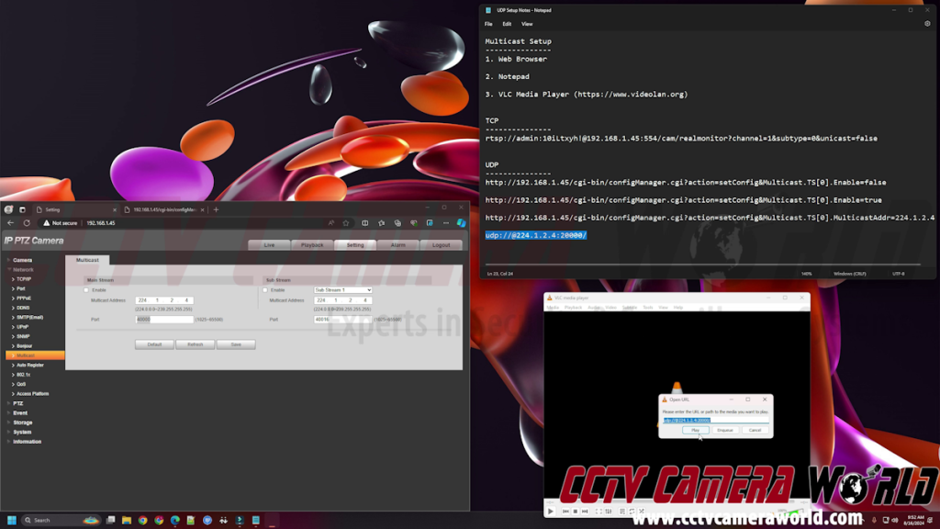Open Copilot in Edge toolbar
Screen dimensions: 940x529
[x=461, y=223]
